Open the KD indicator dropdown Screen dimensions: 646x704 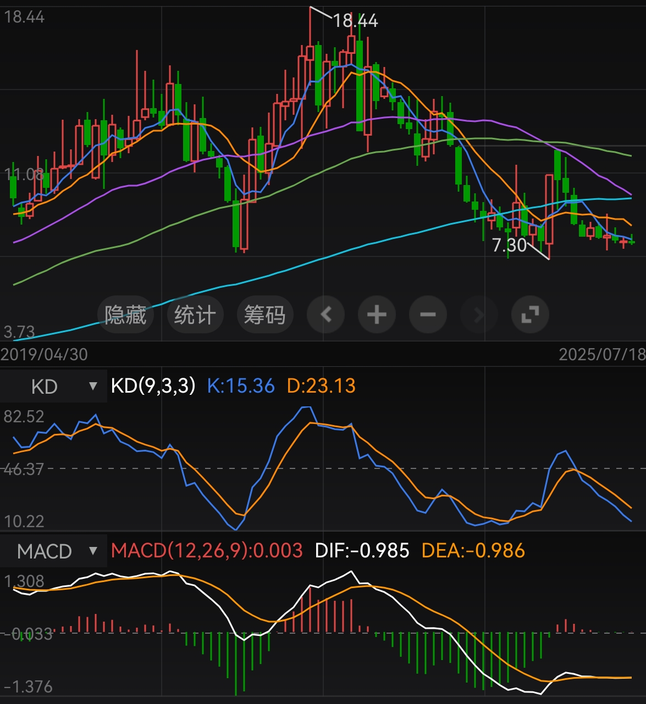[53, 386]
